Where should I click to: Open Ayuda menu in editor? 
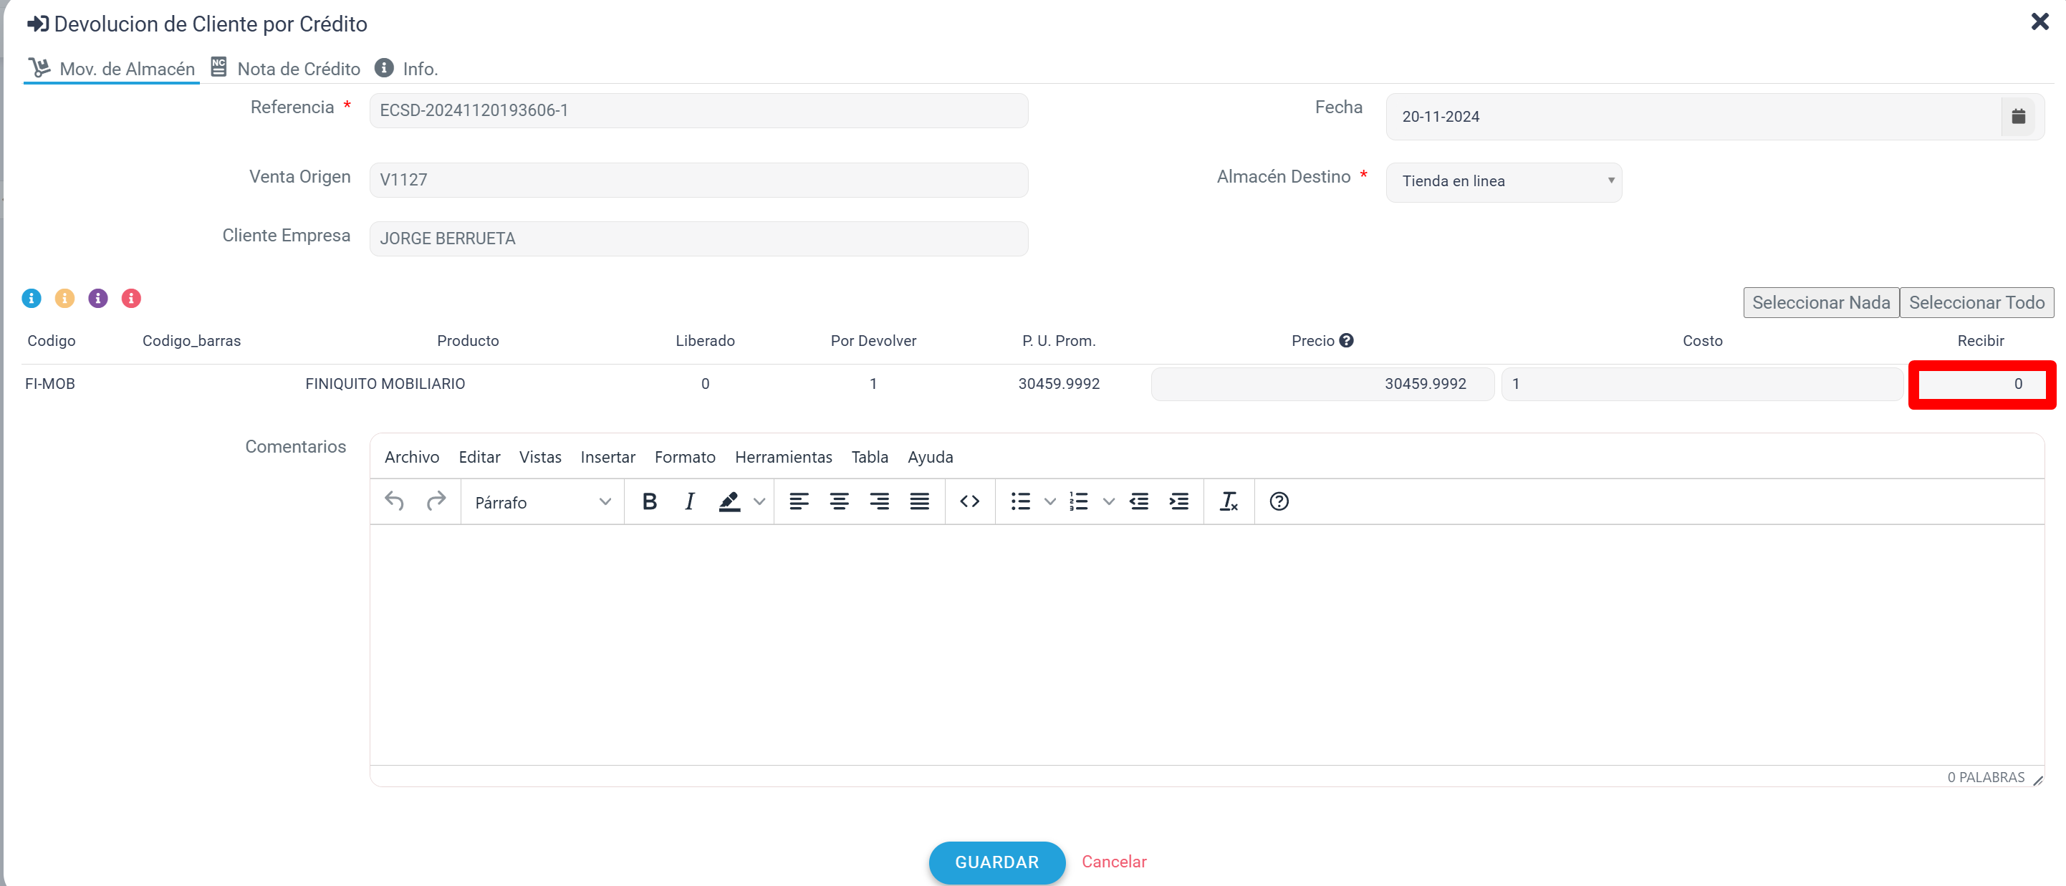(x=931, y=457)
